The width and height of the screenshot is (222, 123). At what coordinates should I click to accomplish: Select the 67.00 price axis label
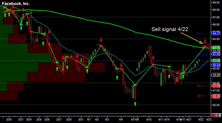coord(216,17)
